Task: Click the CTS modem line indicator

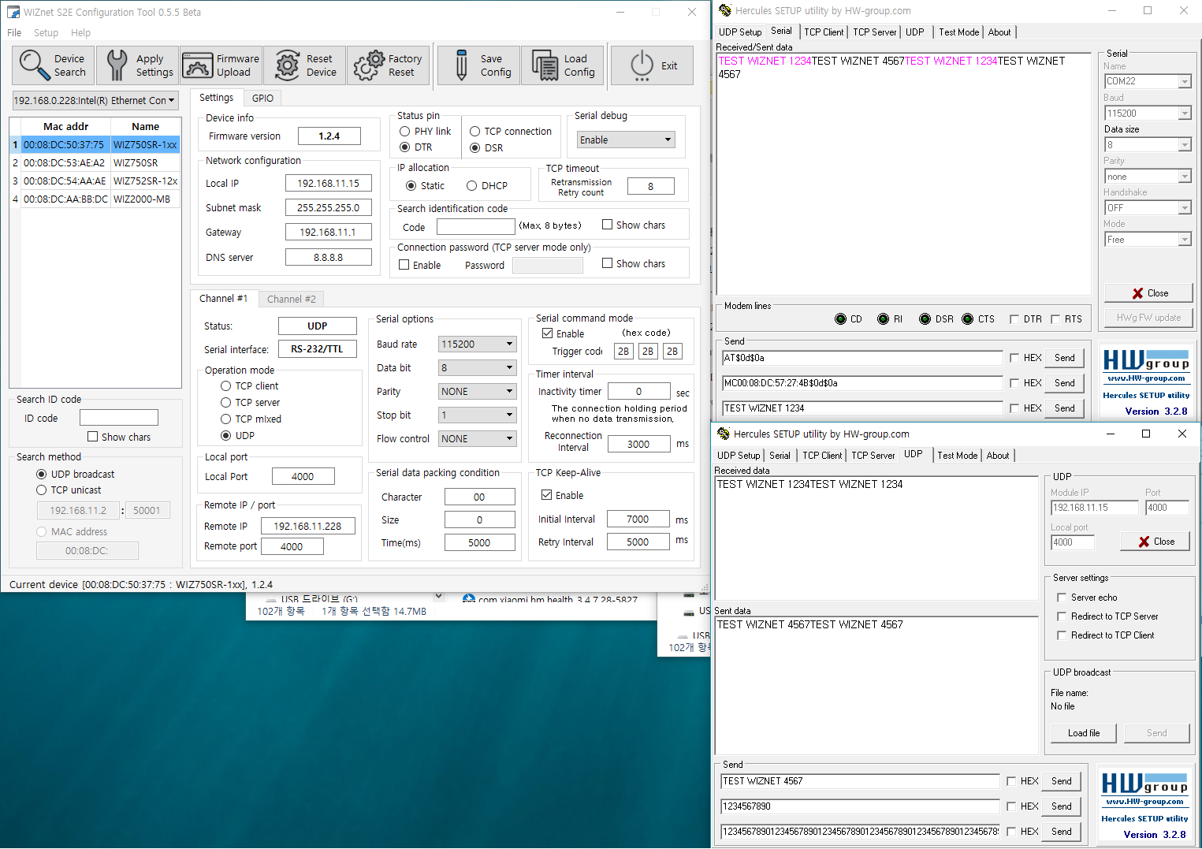Action: 967,319
